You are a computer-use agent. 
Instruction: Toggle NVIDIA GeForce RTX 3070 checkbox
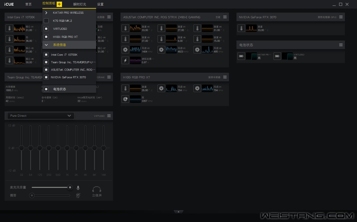[46, 77]
